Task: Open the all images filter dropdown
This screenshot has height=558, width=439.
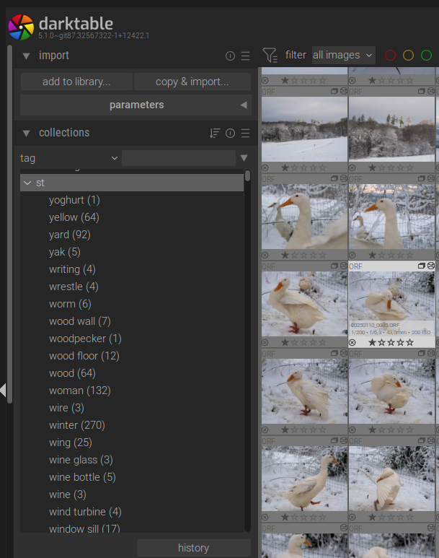Action: coord(343,55)
